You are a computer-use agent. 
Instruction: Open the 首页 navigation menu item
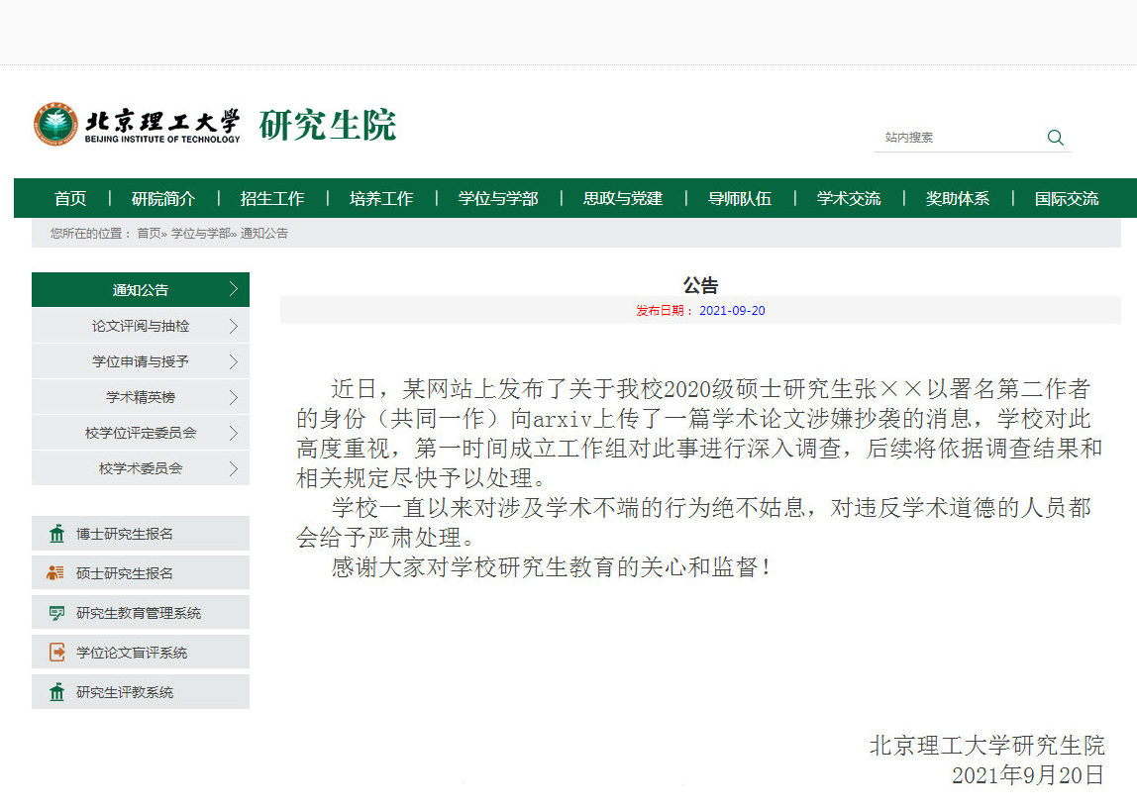point(70,199)
